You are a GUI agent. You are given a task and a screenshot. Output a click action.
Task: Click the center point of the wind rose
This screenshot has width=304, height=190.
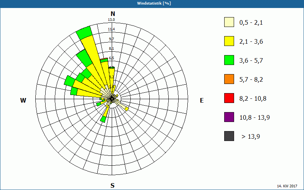tap(112, 99)
